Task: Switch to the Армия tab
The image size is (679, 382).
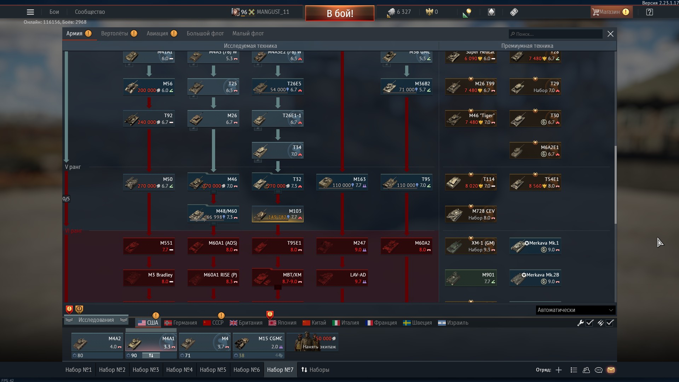Action: click(x=79, y=34)
